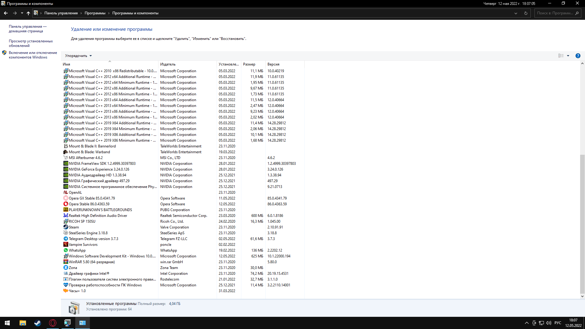Click the Realtek Audio Driver icon
This screenshot has height=329, width=585.
point(66,216)
